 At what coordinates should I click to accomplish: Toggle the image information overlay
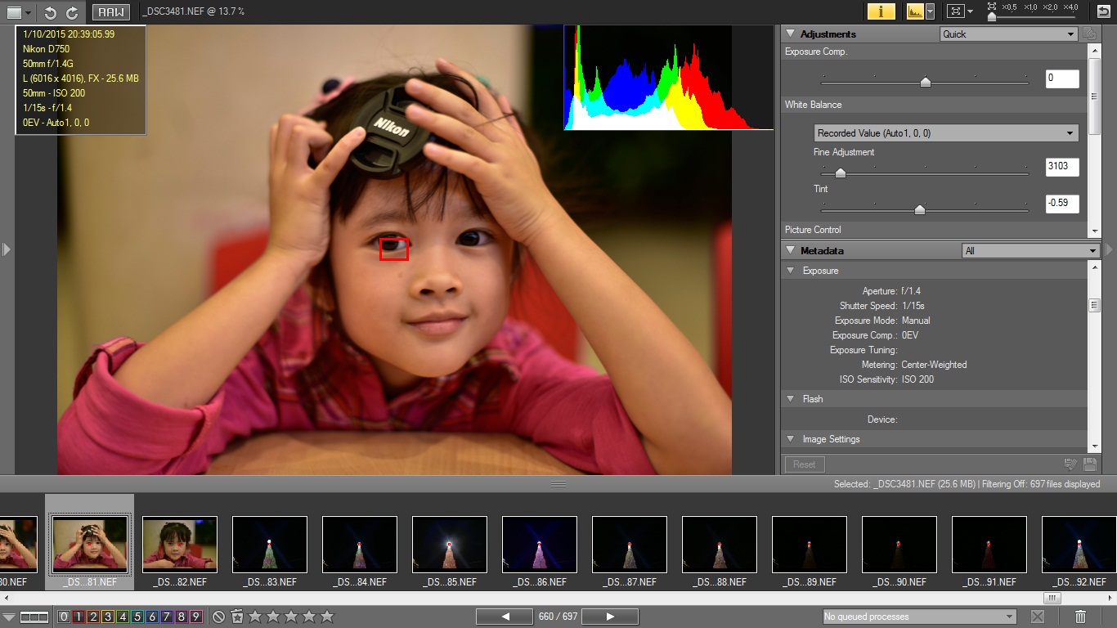click(880, 11)
